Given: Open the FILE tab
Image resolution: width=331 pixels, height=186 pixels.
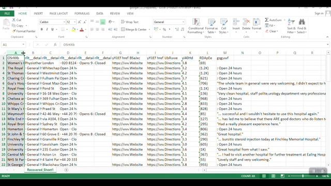Looking at the screenshot, I should 7,13.
